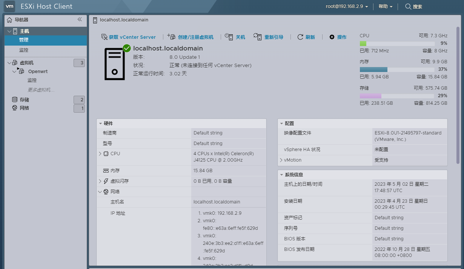Viewport: 464px width, 269px height.
Task: Collapse the 主机 tree node
Action: pyautogui.click(x=9, y=31)
